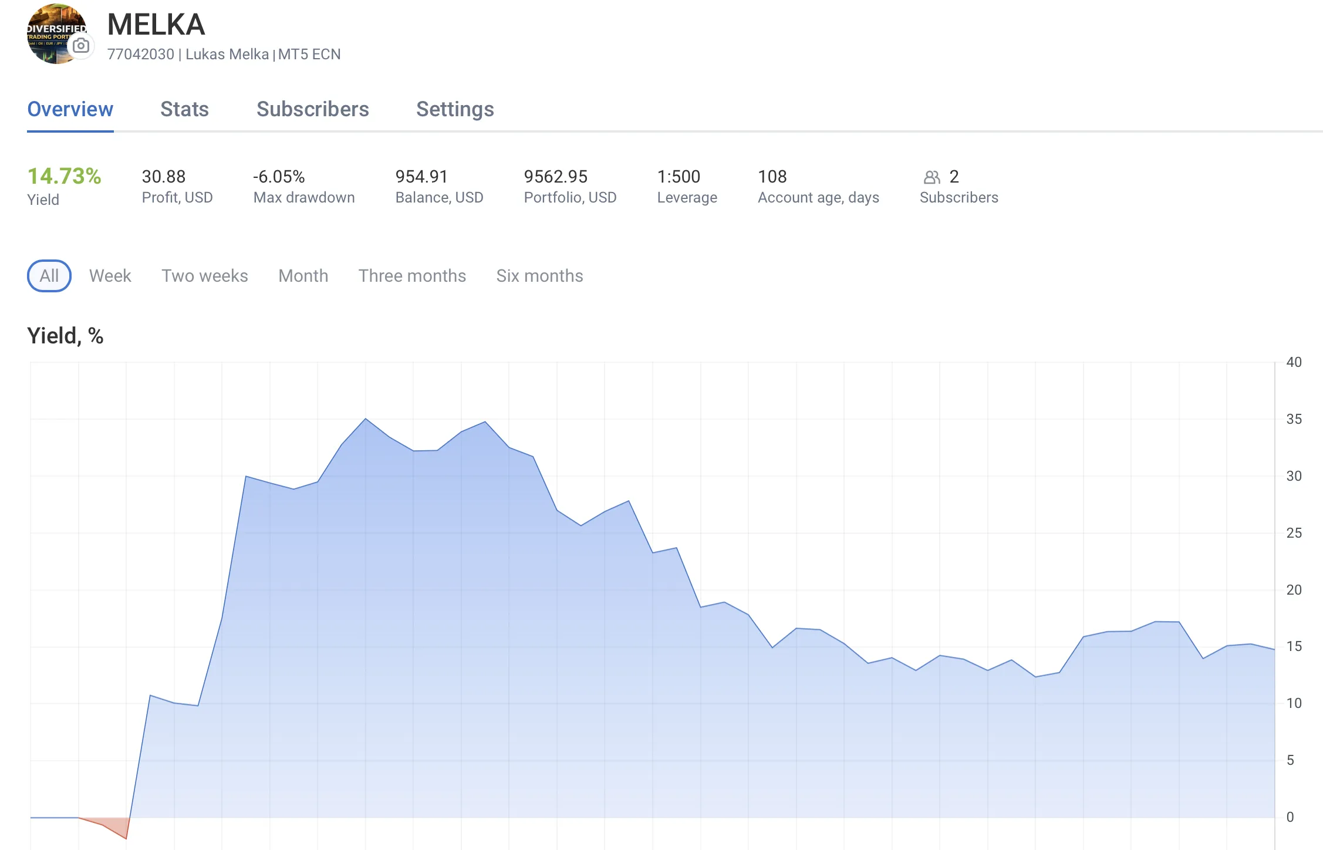Select the Six months range
The image size is (1323, 850).
tap(539, 276)
